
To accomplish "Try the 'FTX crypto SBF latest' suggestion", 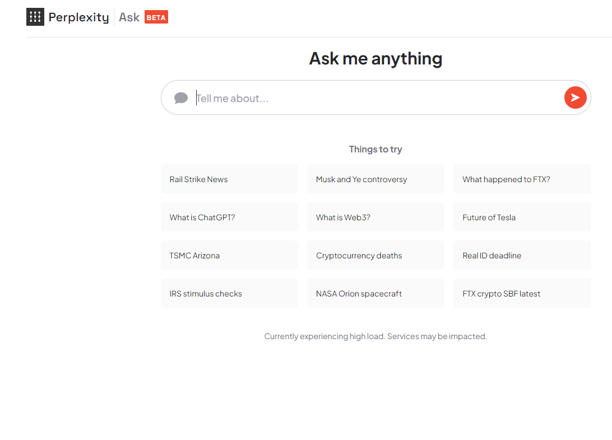I will coord(522,293).
